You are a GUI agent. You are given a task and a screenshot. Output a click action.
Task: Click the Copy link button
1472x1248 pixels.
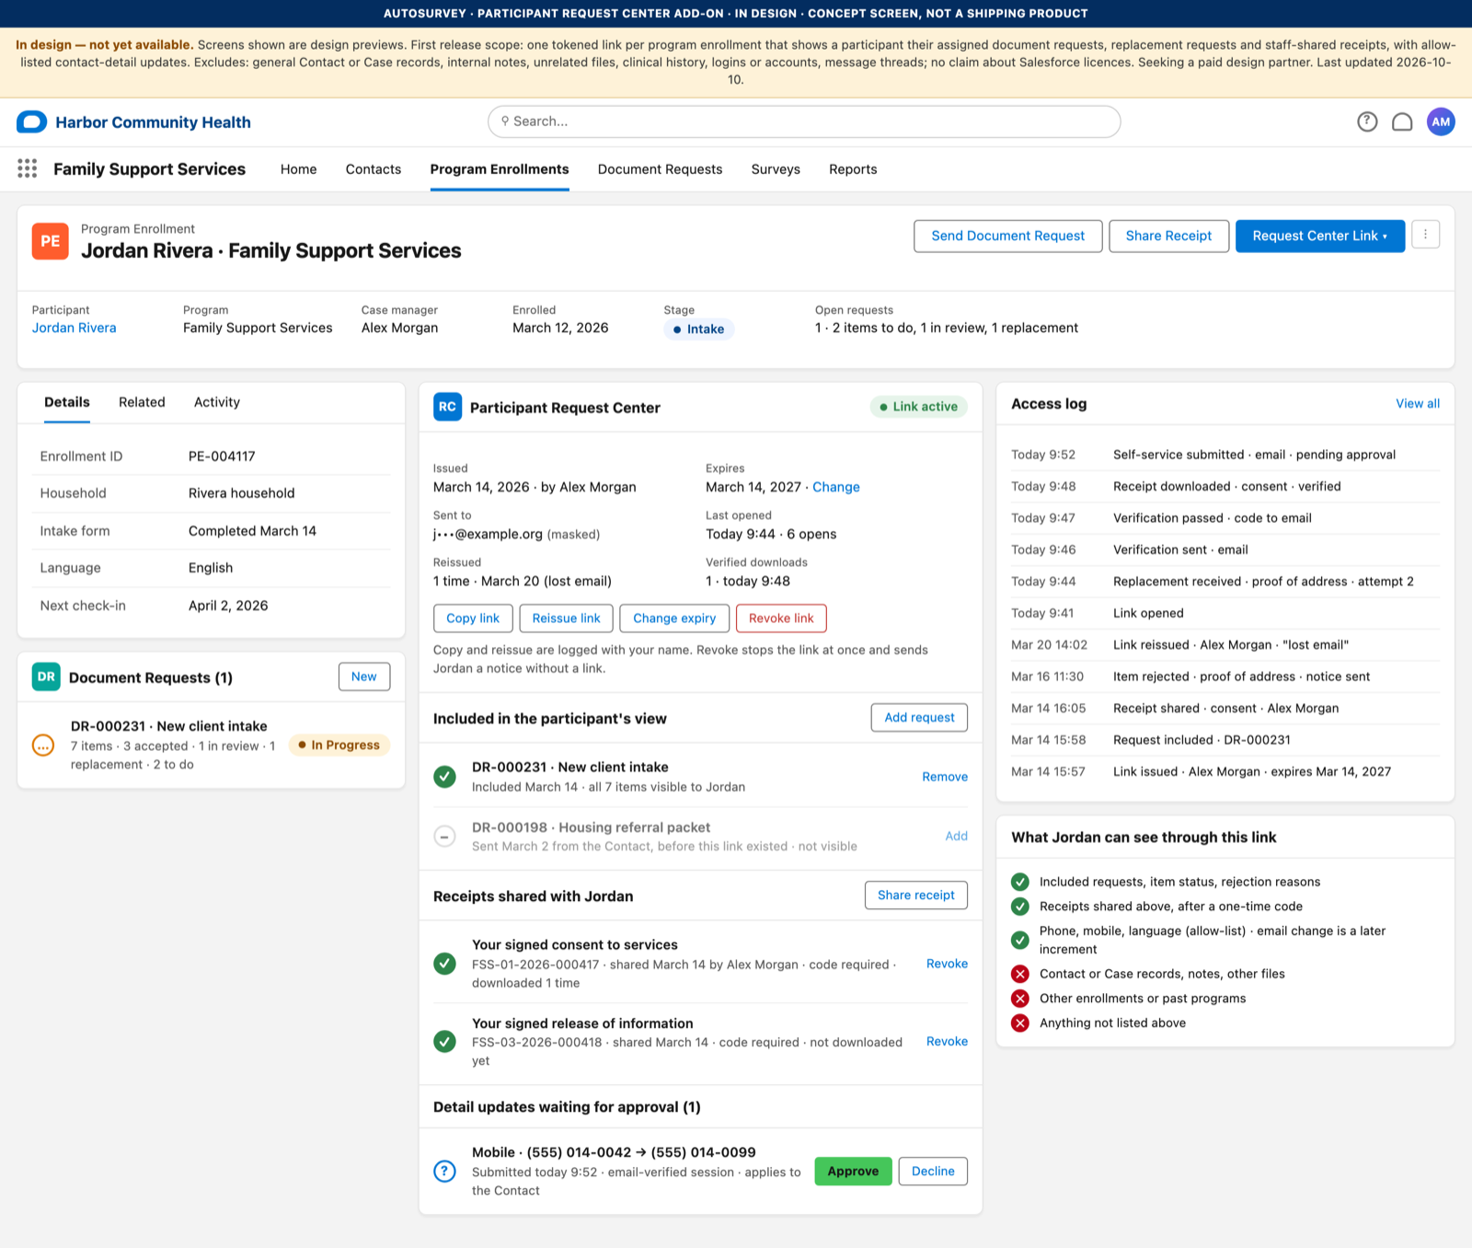point(473,618)
